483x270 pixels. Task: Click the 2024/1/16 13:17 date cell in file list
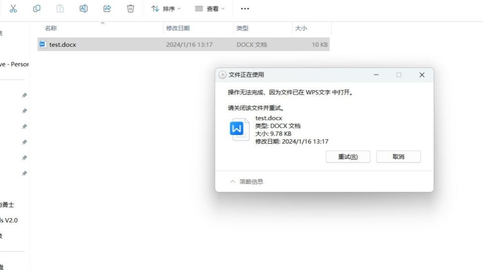[x=189, y=44]
